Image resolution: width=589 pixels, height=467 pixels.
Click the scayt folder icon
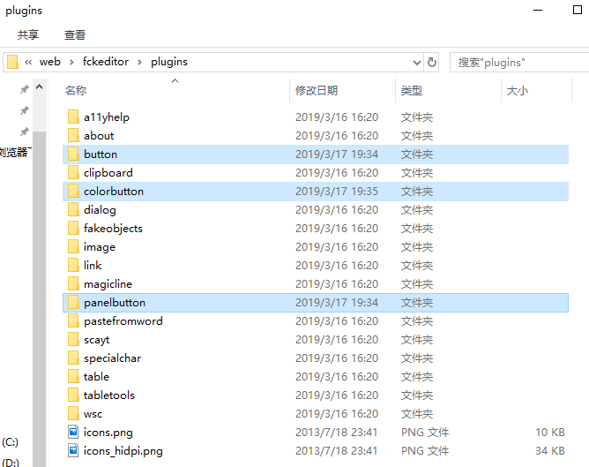click(73, 339)
